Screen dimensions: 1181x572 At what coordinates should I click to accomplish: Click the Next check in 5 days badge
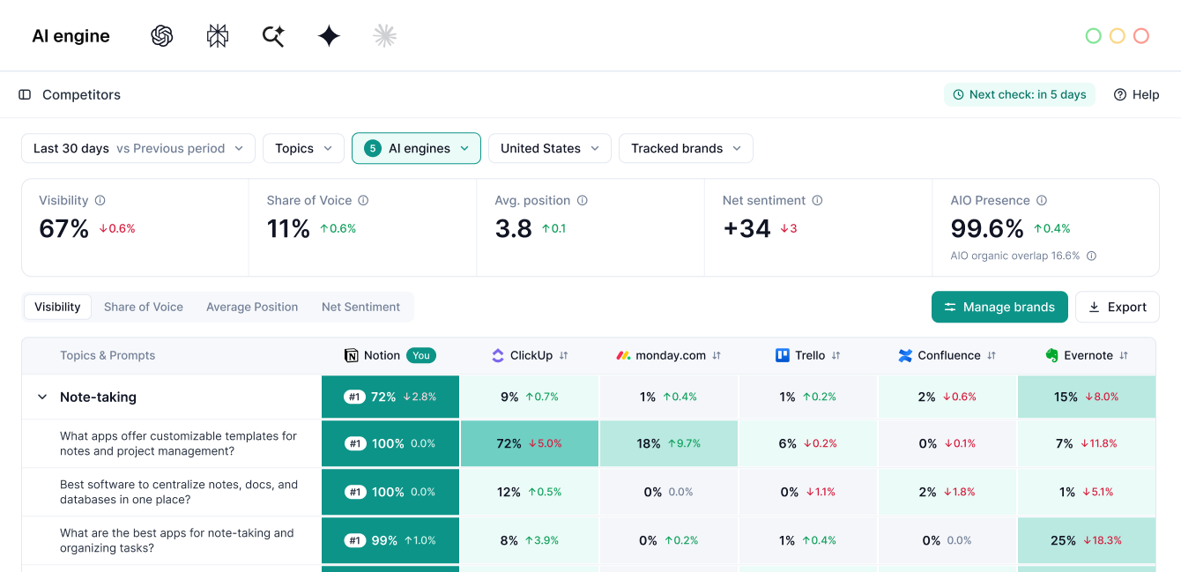click(1020, 94)
